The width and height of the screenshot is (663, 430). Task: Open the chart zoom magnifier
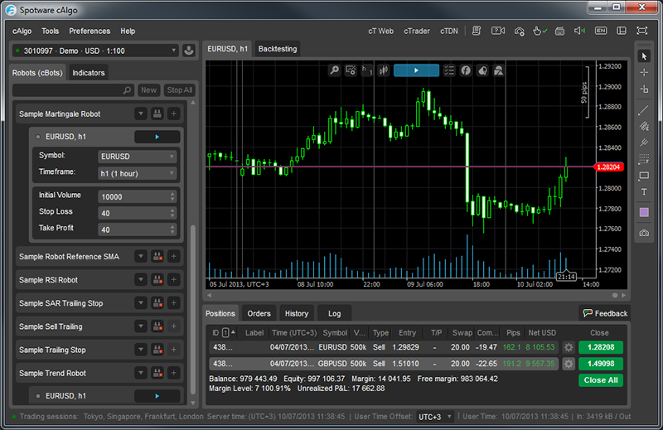[x=334, y=70]
